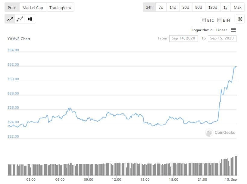Select the line chart type icon

tap(10, 19)
